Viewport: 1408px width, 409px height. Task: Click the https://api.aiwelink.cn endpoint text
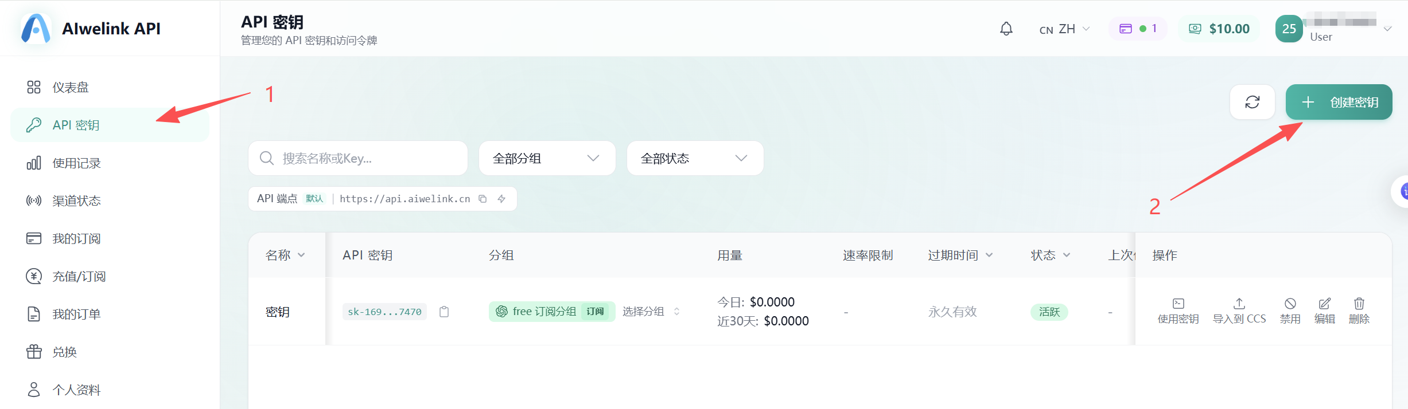404,199
